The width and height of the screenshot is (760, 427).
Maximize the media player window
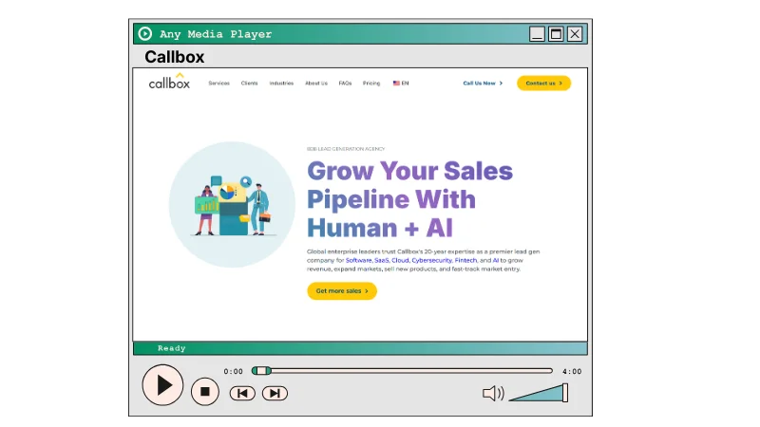[556, 34]
